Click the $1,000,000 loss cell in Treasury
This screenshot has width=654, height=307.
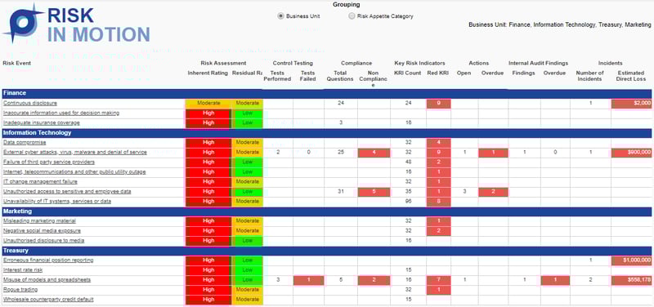pos(631,260)
